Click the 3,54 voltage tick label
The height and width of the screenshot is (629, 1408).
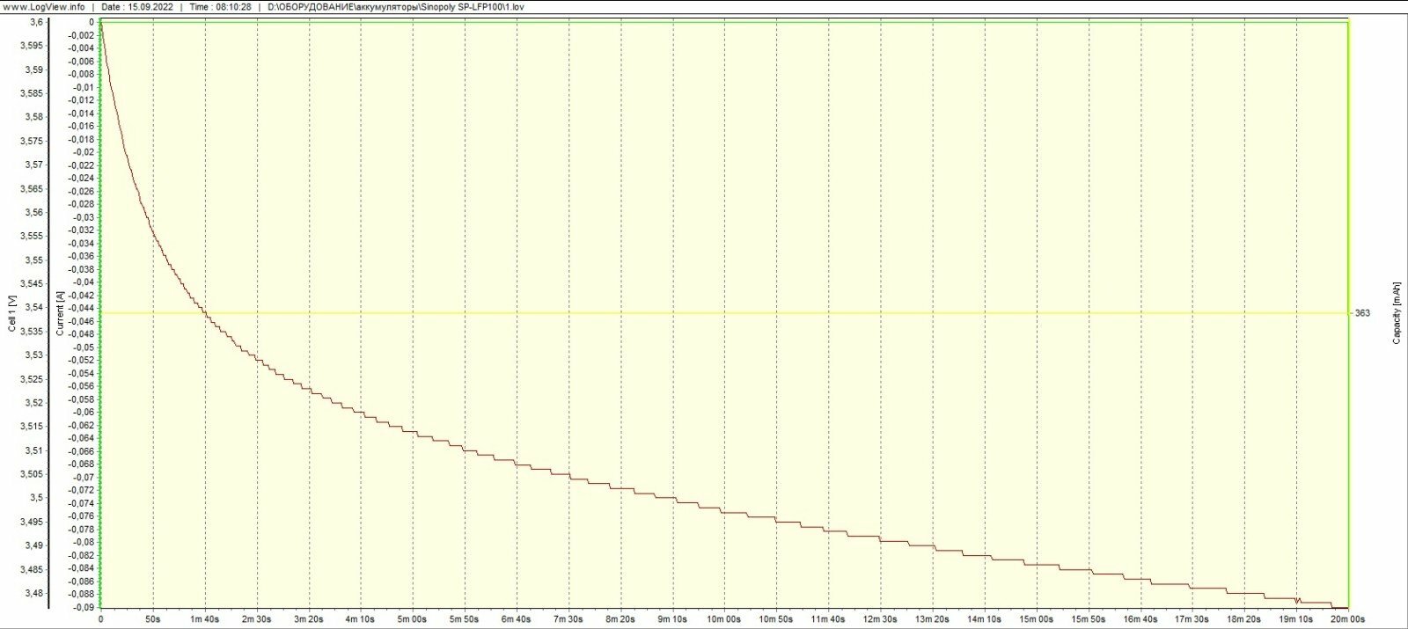(34, 308)
